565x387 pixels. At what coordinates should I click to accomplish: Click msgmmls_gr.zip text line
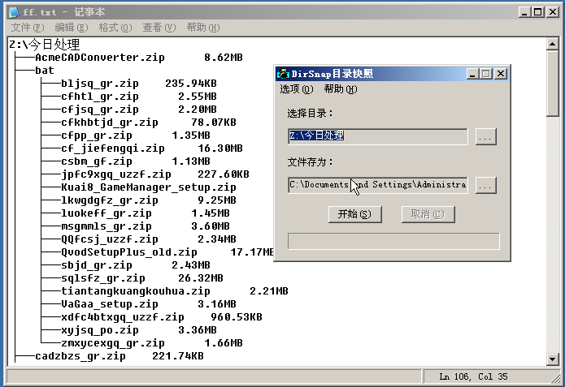pyautogui.click(x=146, y=226)
